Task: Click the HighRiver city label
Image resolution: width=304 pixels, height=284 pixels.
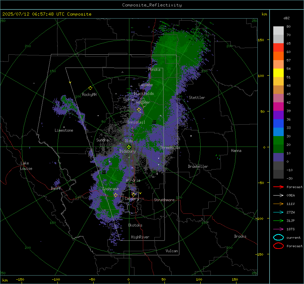Action: tap(140, 237)
